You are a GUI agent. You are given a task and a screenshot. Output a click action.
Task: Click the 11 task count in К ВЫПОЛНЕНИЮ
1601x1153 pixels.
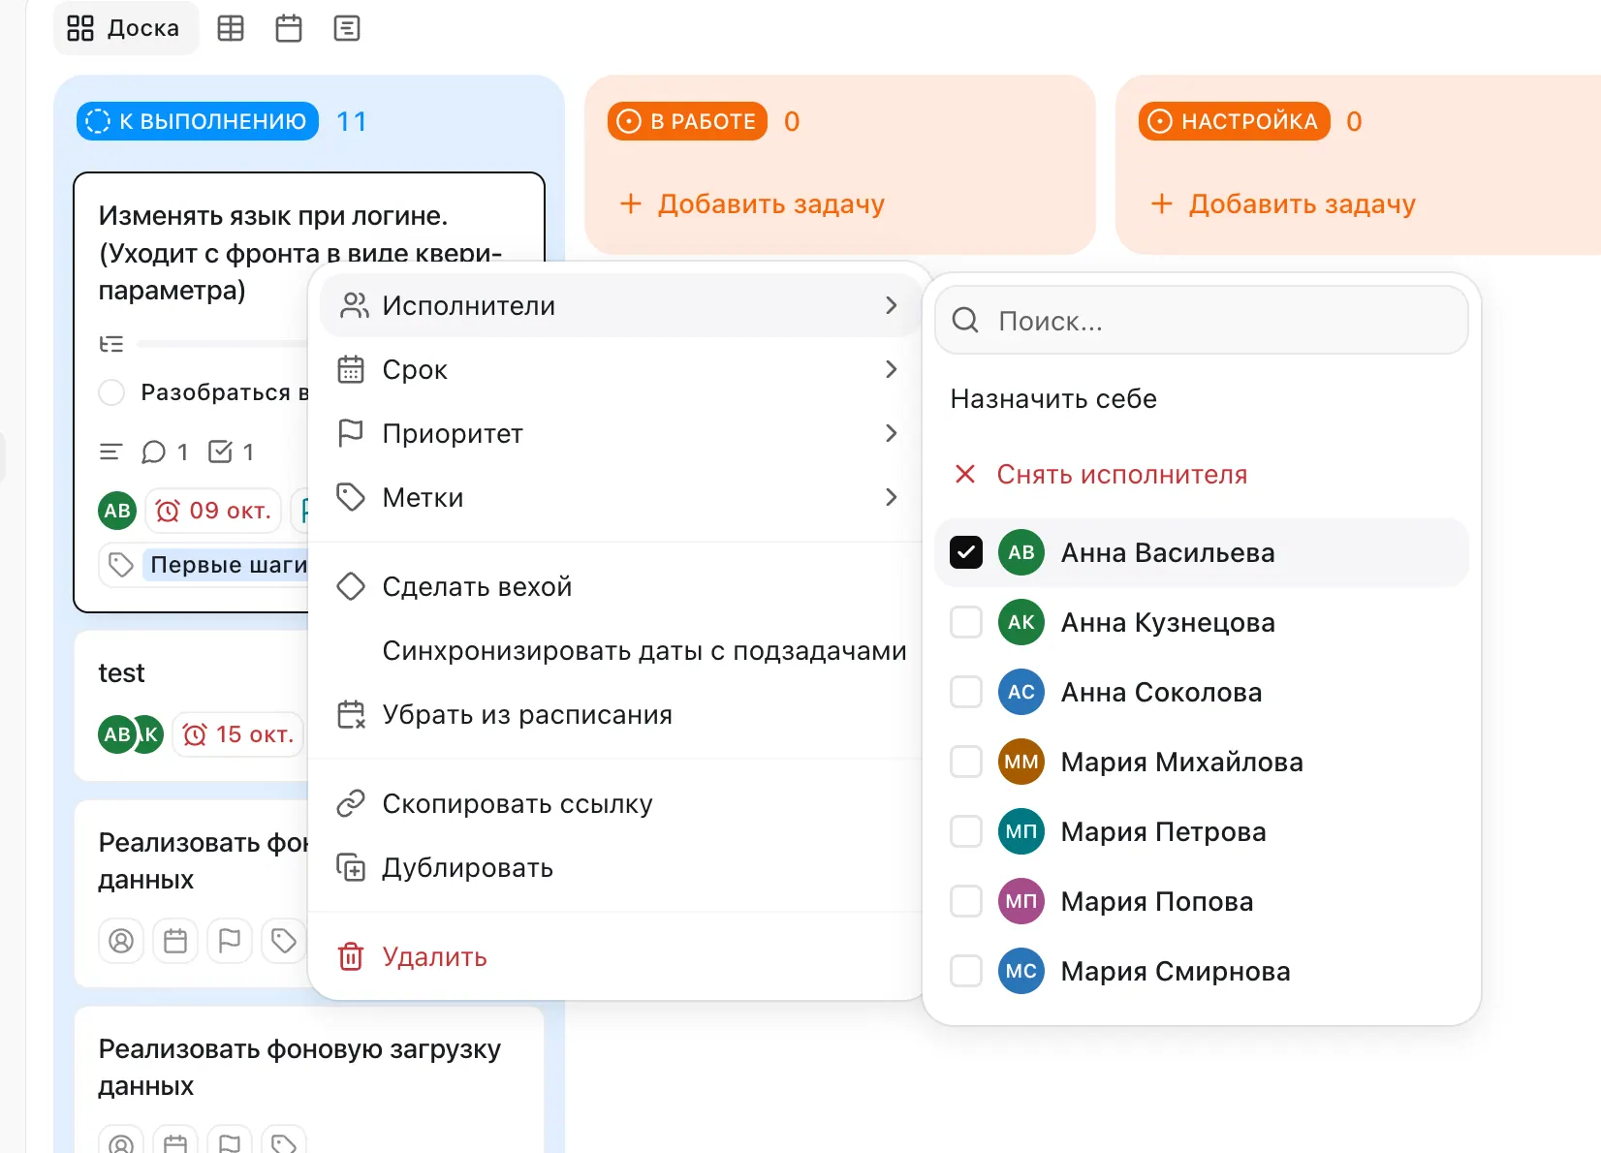click(x=352, y=121)
